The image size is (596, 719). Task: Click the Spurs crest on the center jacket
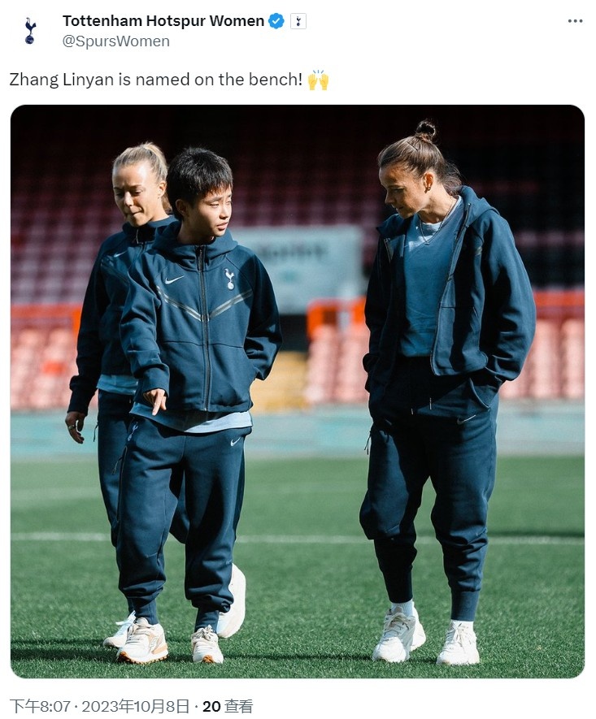[229, 279]
